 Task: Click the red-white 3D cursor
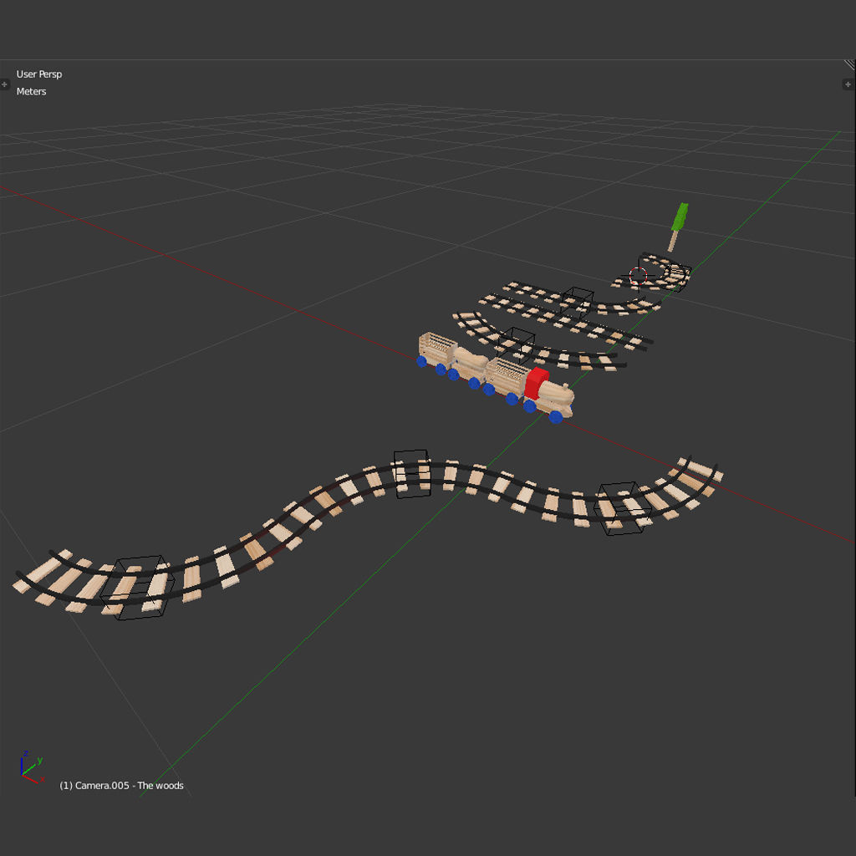[x=638, y=276]
